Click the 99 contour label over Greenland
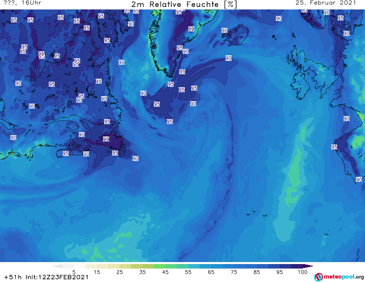This screenshot has width=365, height=282. click(191, 29)
